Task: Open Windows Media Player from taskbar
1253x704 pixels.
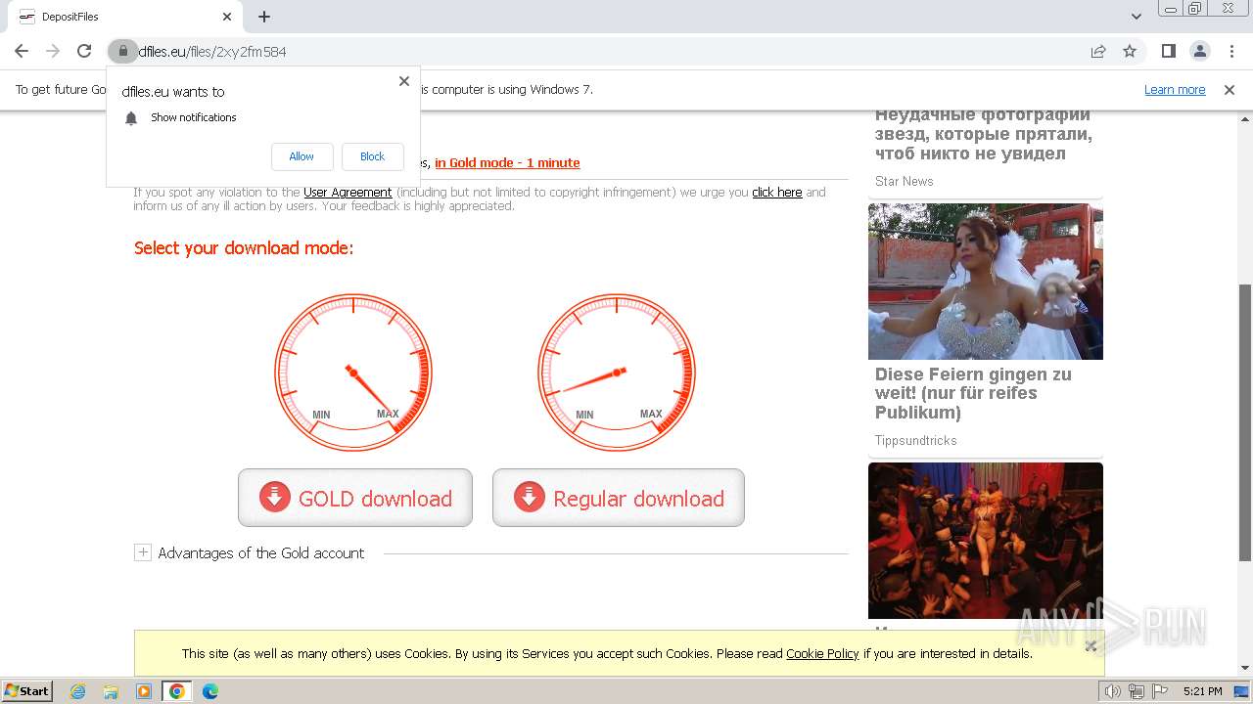Action: [x=144, y=691]
